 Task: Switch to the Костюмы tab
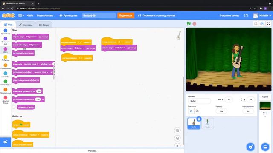26,25
